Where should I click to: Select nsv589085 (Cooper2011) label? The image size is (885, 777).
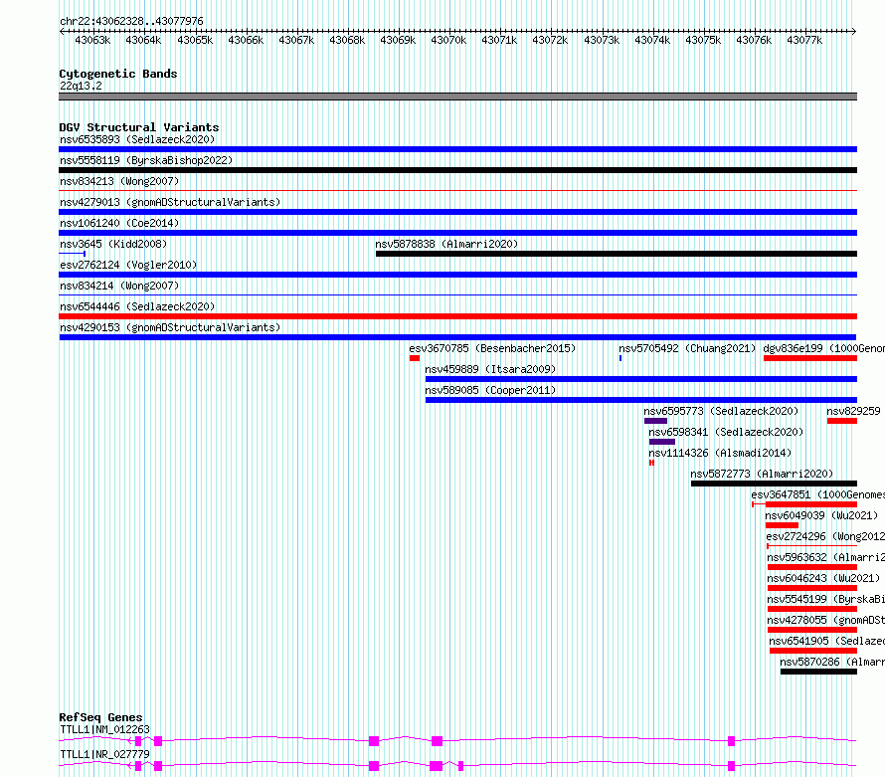pyautogui.click(x=490, y=390)
